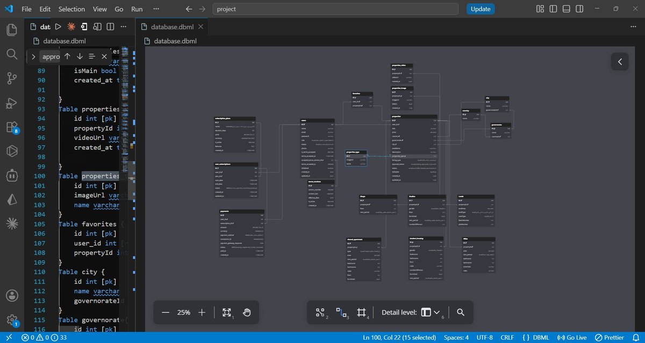Toggle the bottom panel
This screenshot has width=645, height=343.
point(566,9)
